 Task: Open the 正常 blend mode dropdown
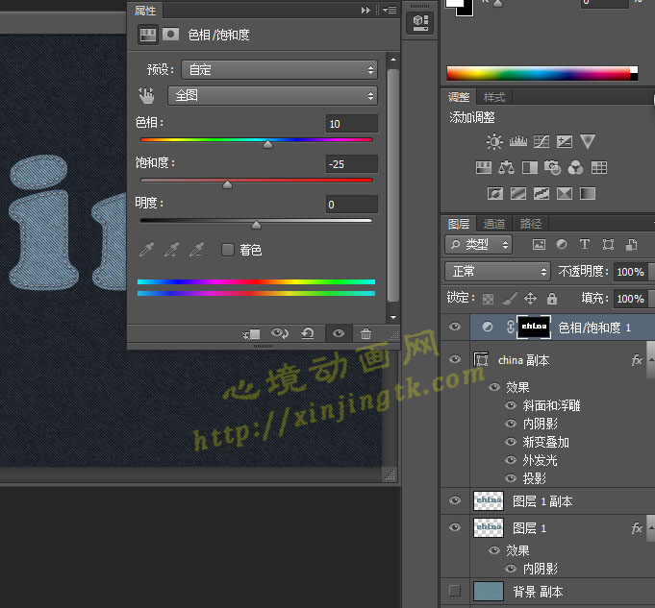(497, 272)
